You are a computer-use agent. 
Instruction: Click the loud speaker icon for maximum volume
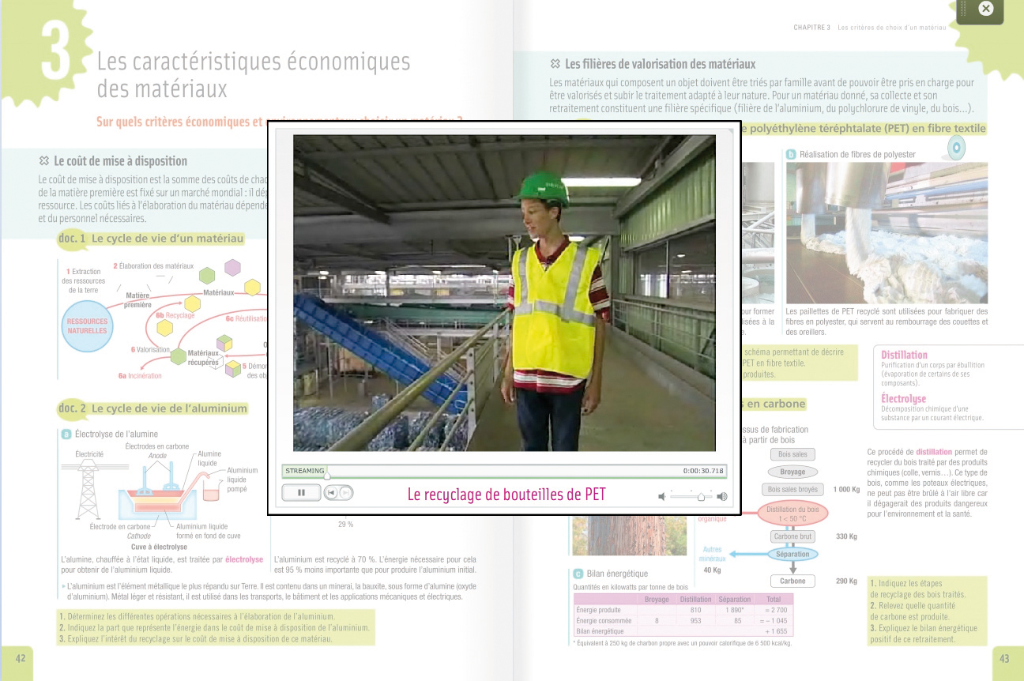pyautogui.click(x=721, y=497)
